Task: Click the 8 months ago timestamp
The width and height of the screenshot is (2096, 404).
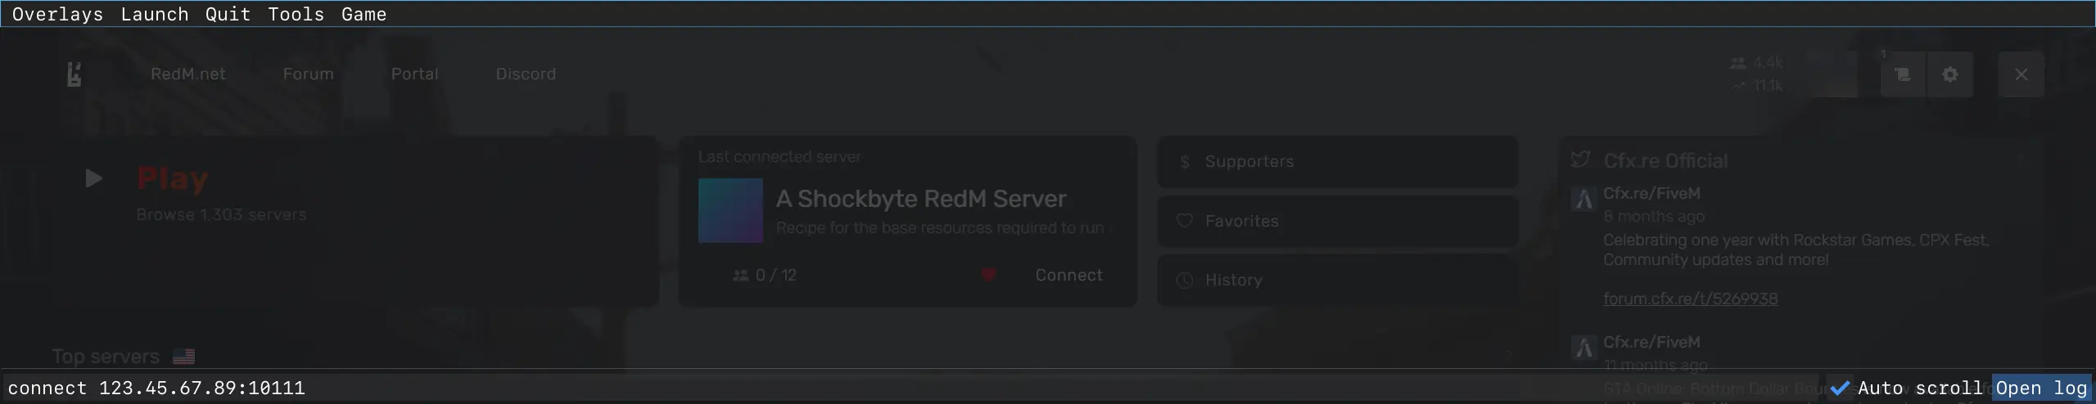Action: pyautogui.click(x=1654, y=216)
